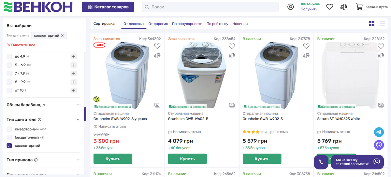
Task: Expand the Тип привода filter section
Action: click(x=78, y=160)
